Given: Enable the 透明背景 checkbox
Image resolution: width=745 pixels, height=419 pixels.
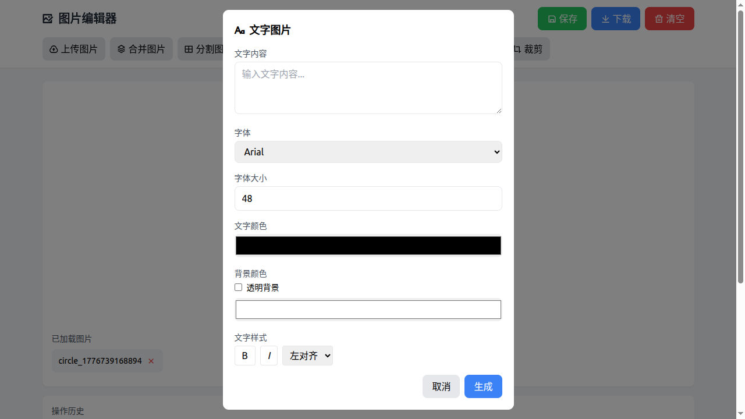Looking at the screenshot, I should click(x=238, y=287).
